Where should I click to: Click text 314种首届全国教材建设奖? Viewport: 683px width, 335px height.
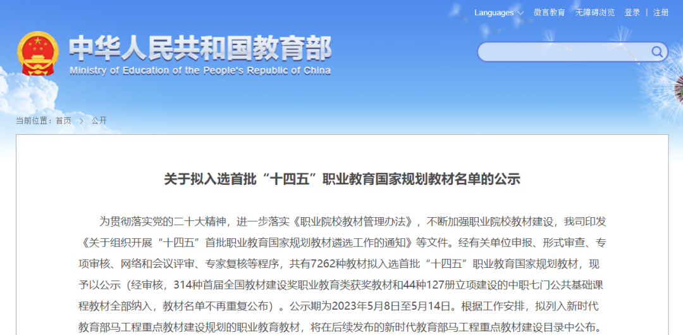coord(231,285)
